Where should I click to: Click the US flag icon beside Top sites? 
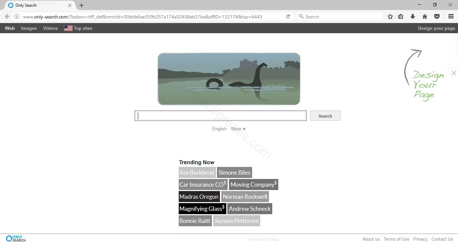[x=68, y=28]
